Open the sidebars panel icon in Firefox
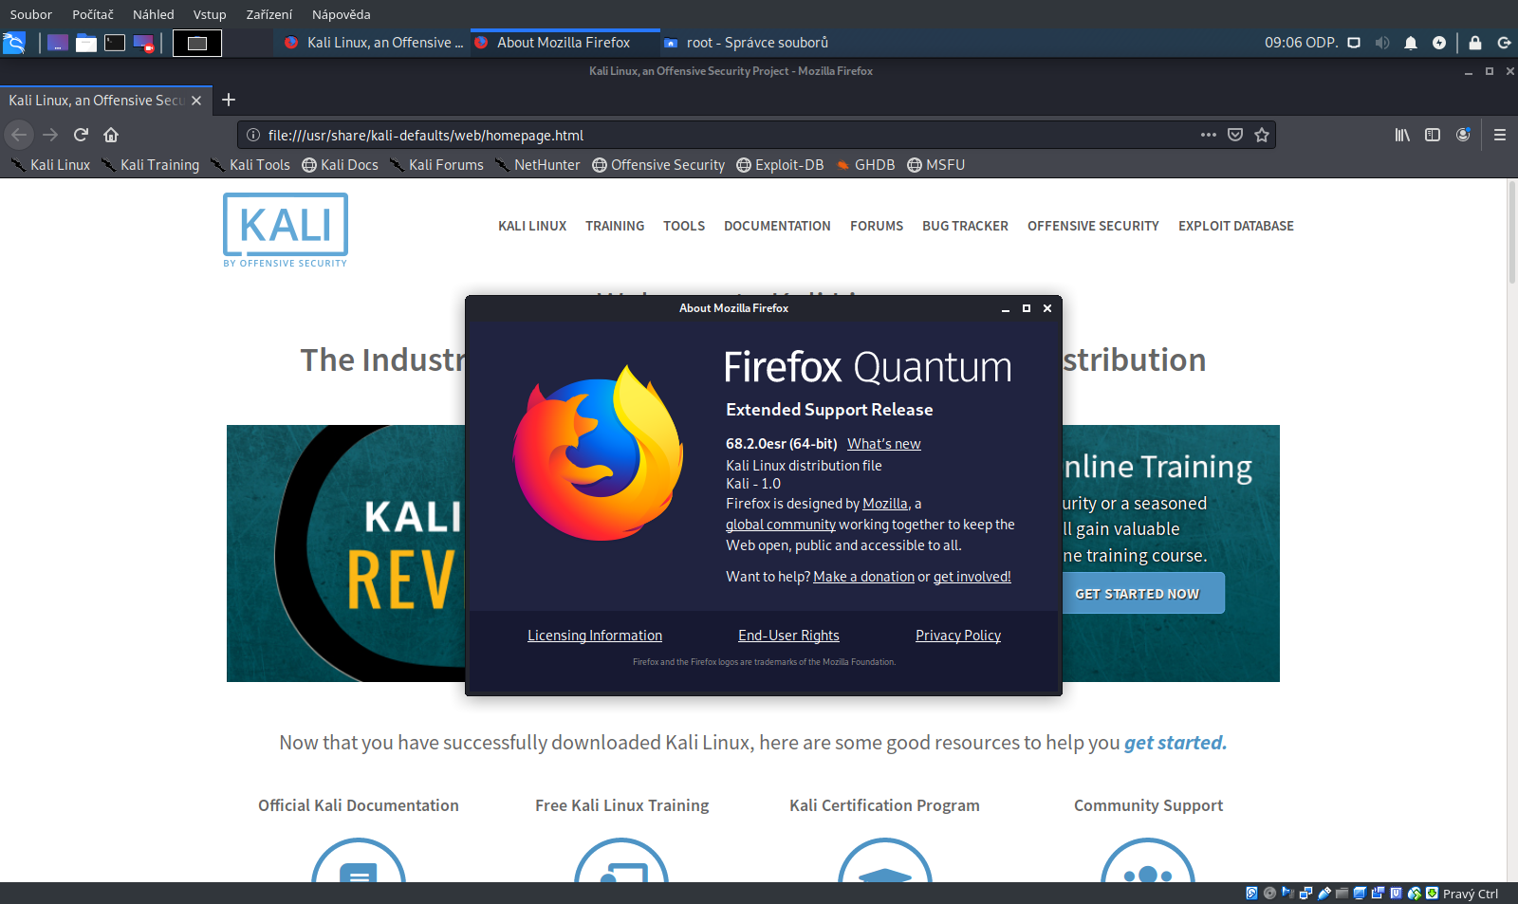This screenshot has height=904, width=1518. 1433,135
